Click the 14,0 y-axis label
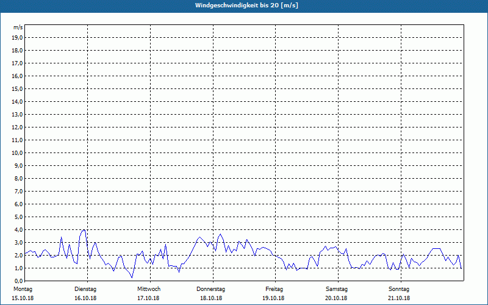This screenshot has width=488, height=305. (x=17, y=101)
